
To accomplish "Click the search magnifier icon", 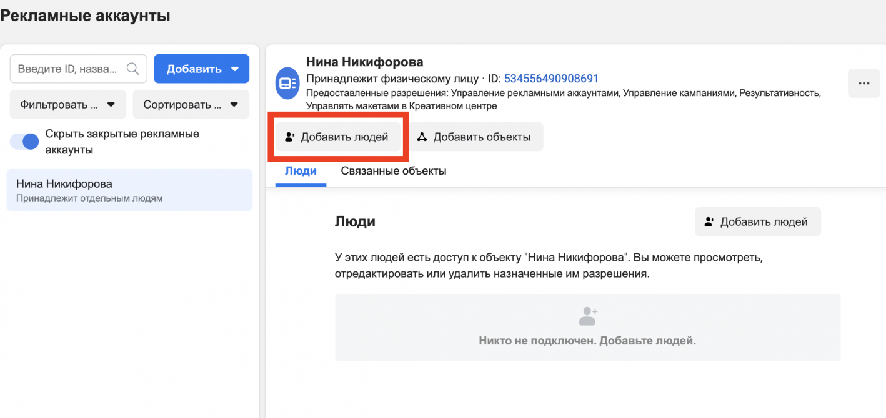I will [132, 69].
